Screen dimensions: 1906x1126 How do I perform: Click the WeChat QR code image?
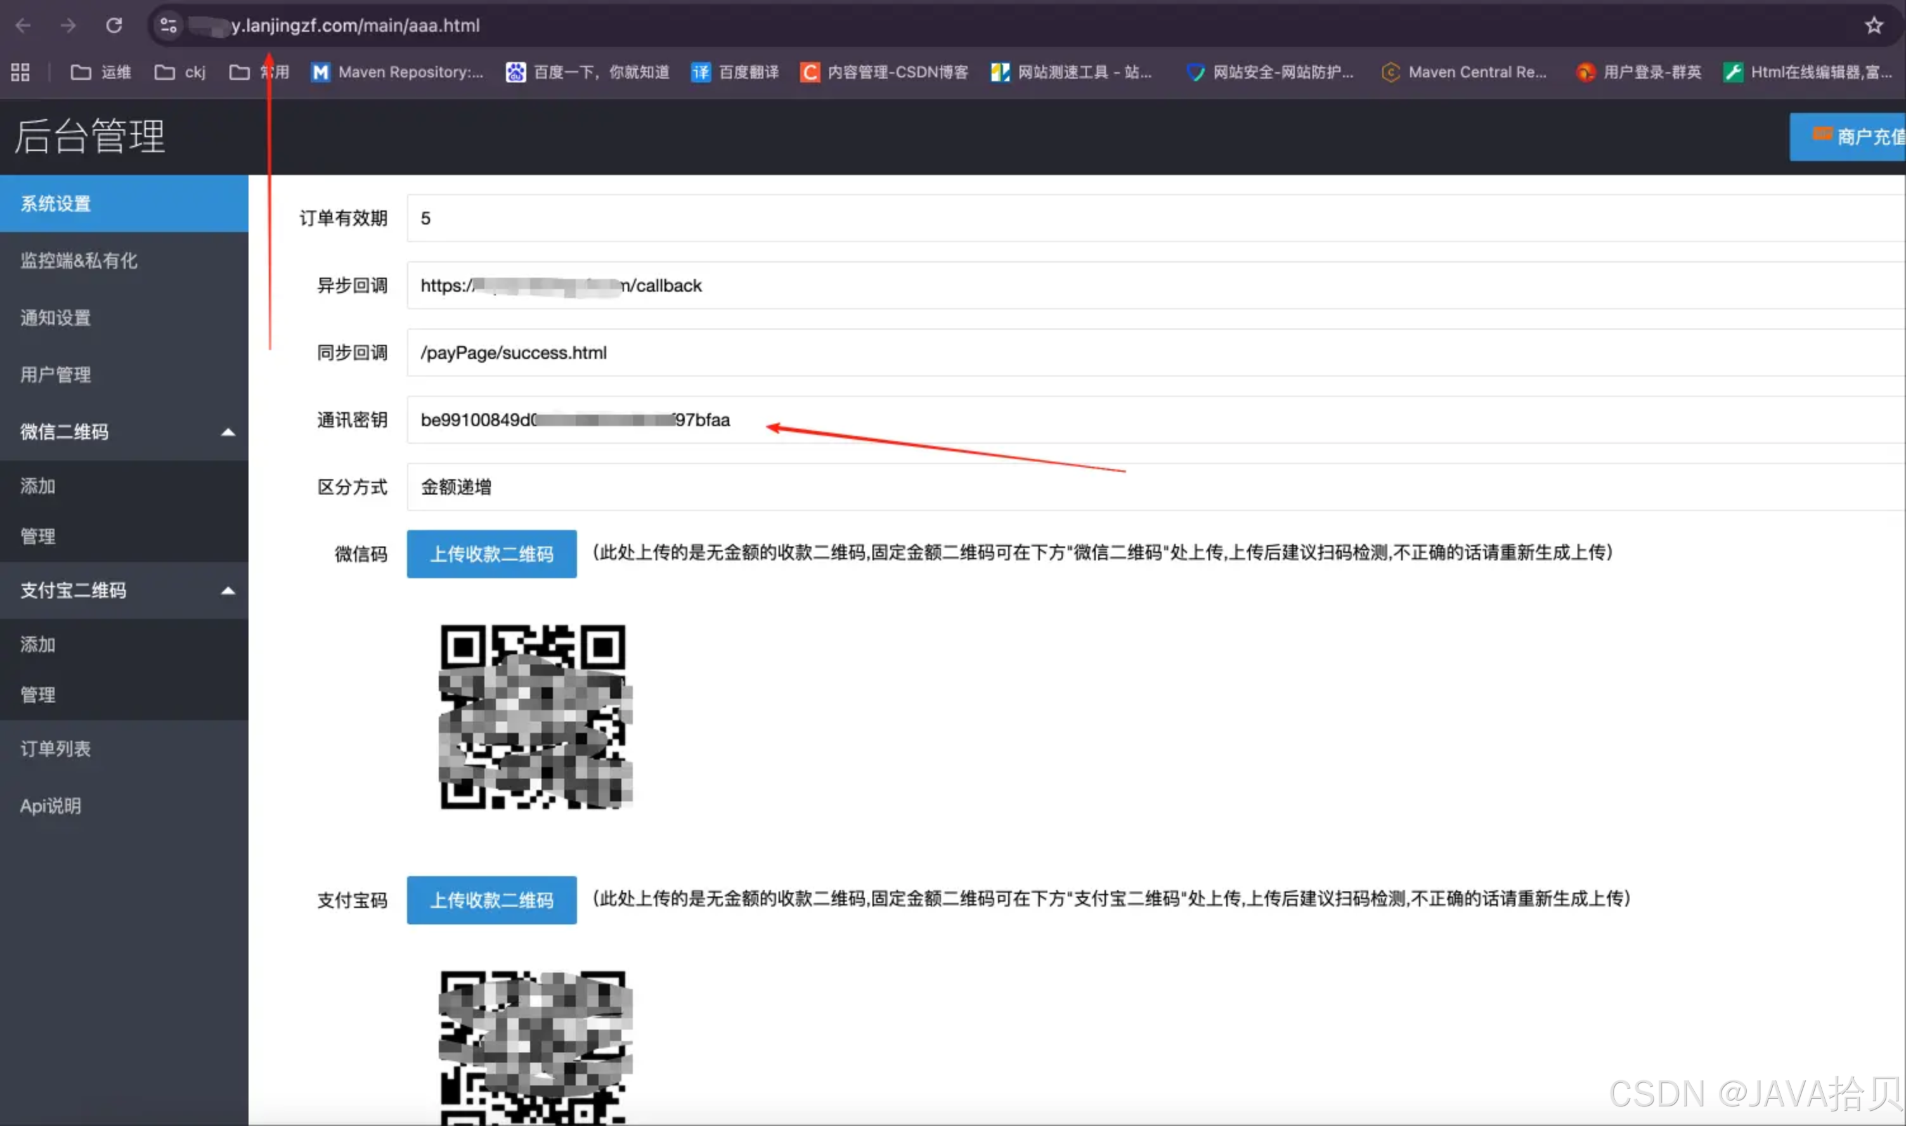pyautogui.click(x=535, y=717)
